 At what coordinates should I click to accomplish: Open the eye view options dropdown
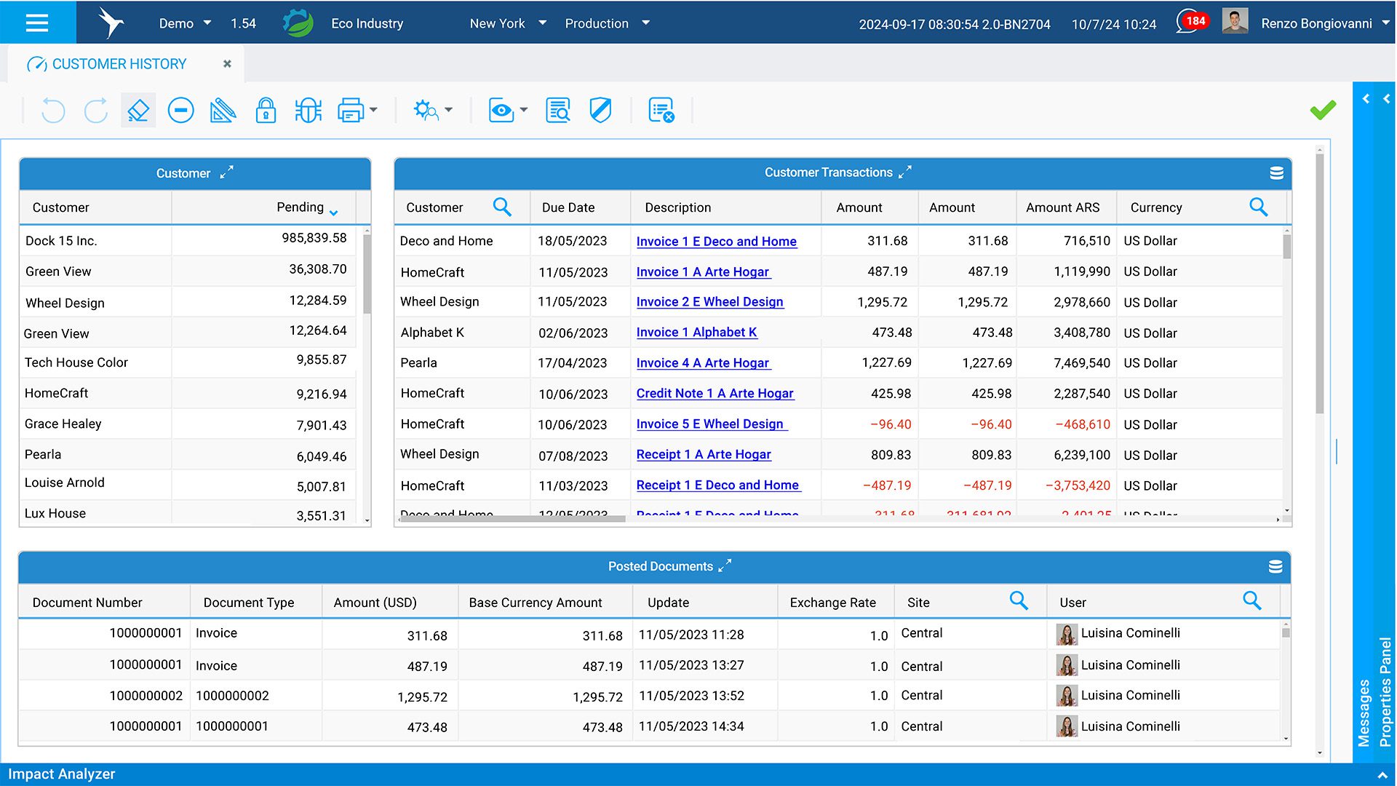coord(523,111)
